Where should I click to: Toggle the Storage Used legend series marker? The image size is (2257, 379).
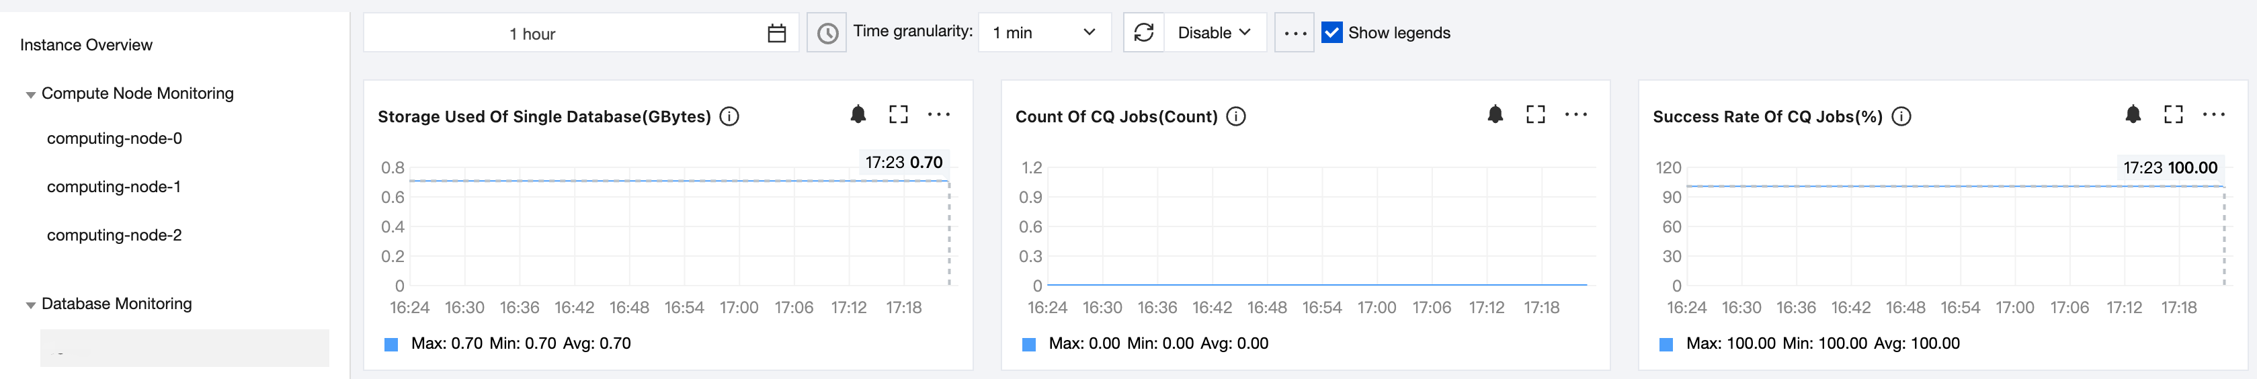pyautogui.click(x=391, y=344)
